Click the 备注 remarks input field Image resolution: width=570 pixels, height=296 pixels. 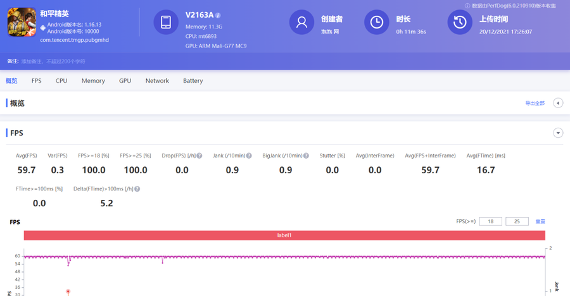click(53, 61)
